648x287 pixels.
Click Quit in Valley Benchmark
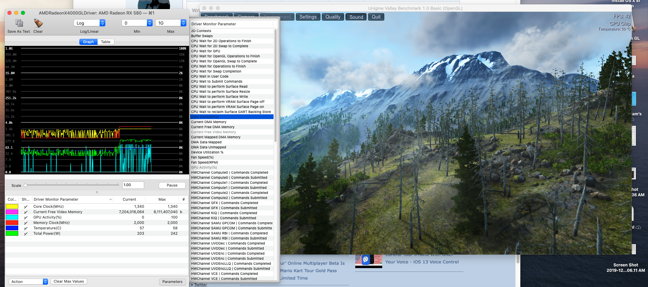[376, 17]
